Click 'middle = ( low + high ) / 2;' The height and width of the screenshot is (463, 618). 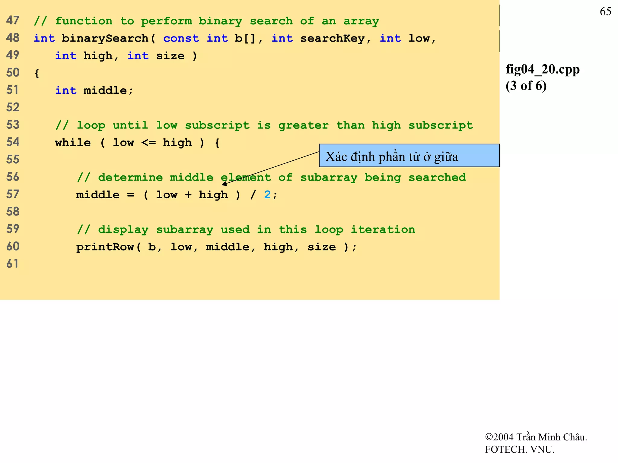tap(177, 195)
